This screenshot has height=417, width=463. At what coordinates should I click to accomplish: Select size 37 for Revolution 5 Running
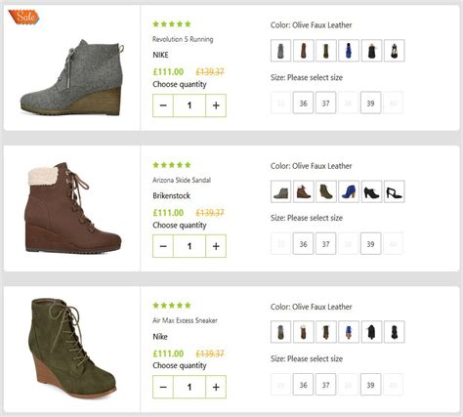(325, 104)
